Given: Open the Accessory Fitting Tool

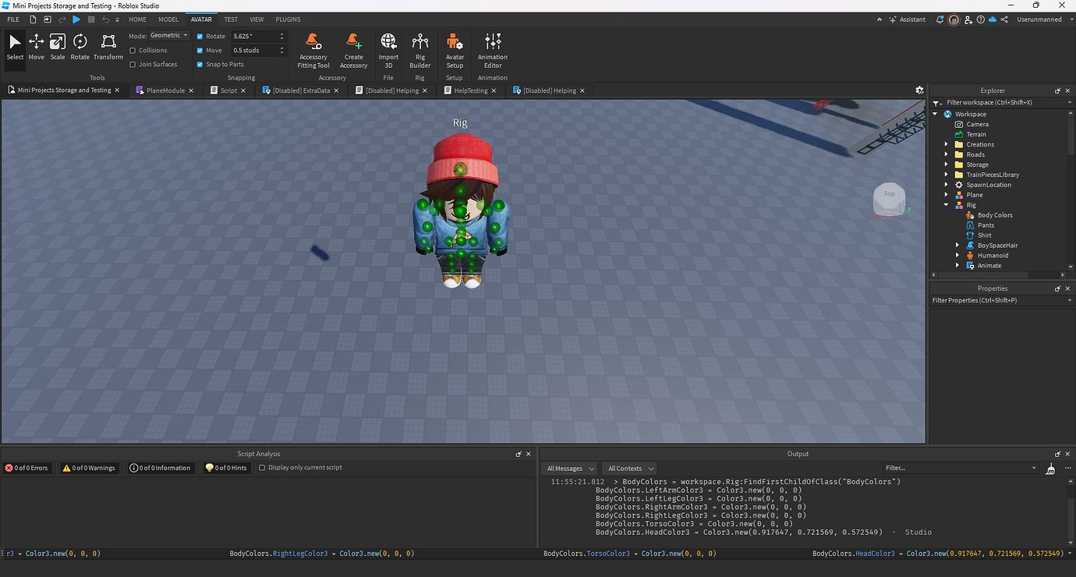Looking at the screenshot, I should [x=313, y=51].
